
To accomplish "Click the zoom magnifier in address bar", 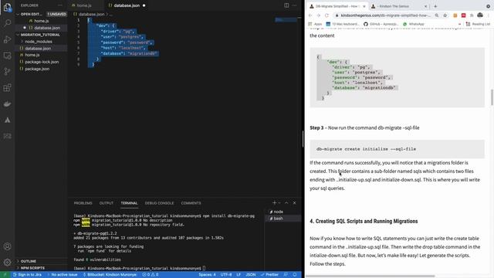I will click(x=437, y=15).
